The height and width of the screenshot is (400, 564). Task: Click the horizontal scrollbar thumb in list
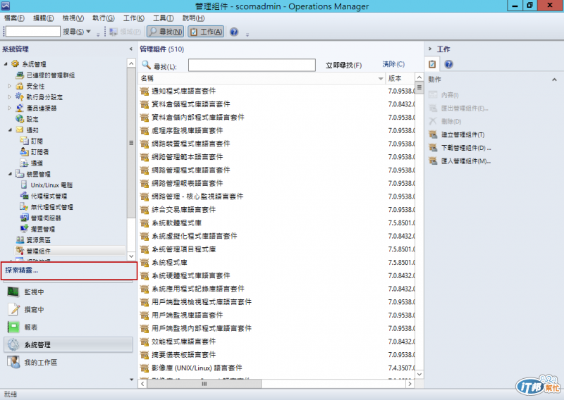pos(204,384)
